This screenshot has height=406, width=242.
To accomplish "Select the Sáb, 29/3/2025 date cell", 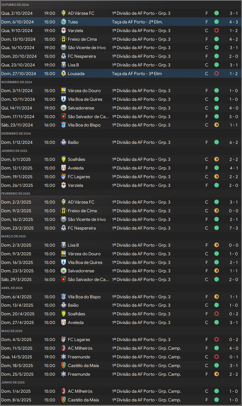I will pyautogui.click(x=16, y=280).
